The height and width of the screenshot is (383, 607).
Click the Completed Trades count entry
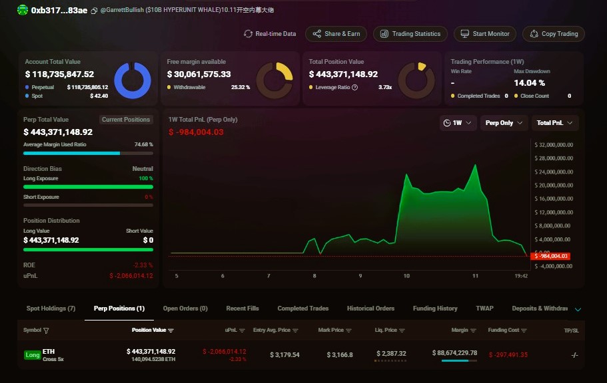coord(479,96)
